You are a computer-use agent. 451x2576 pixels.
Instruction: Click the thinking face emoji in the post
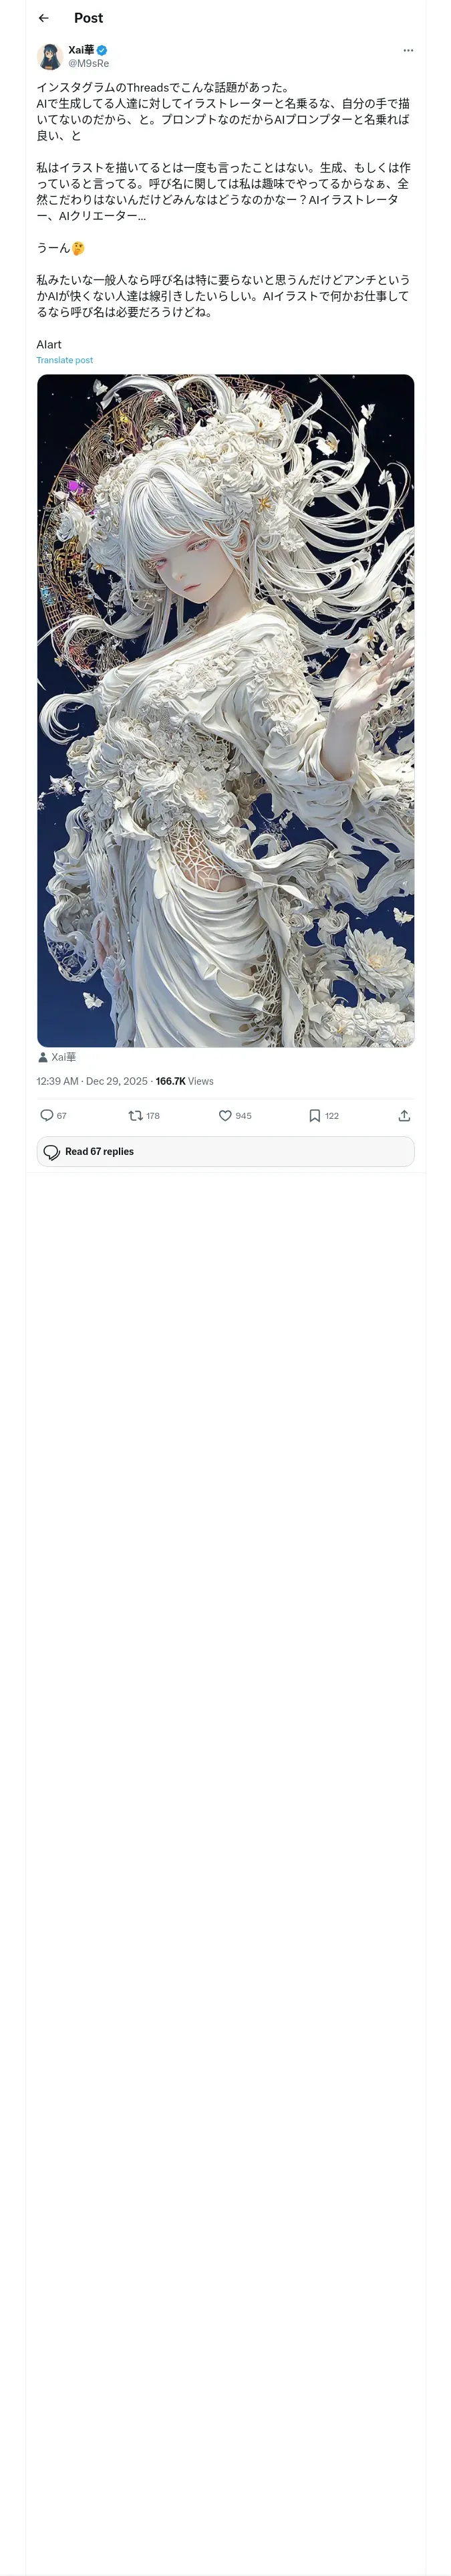tap(78, 248)
